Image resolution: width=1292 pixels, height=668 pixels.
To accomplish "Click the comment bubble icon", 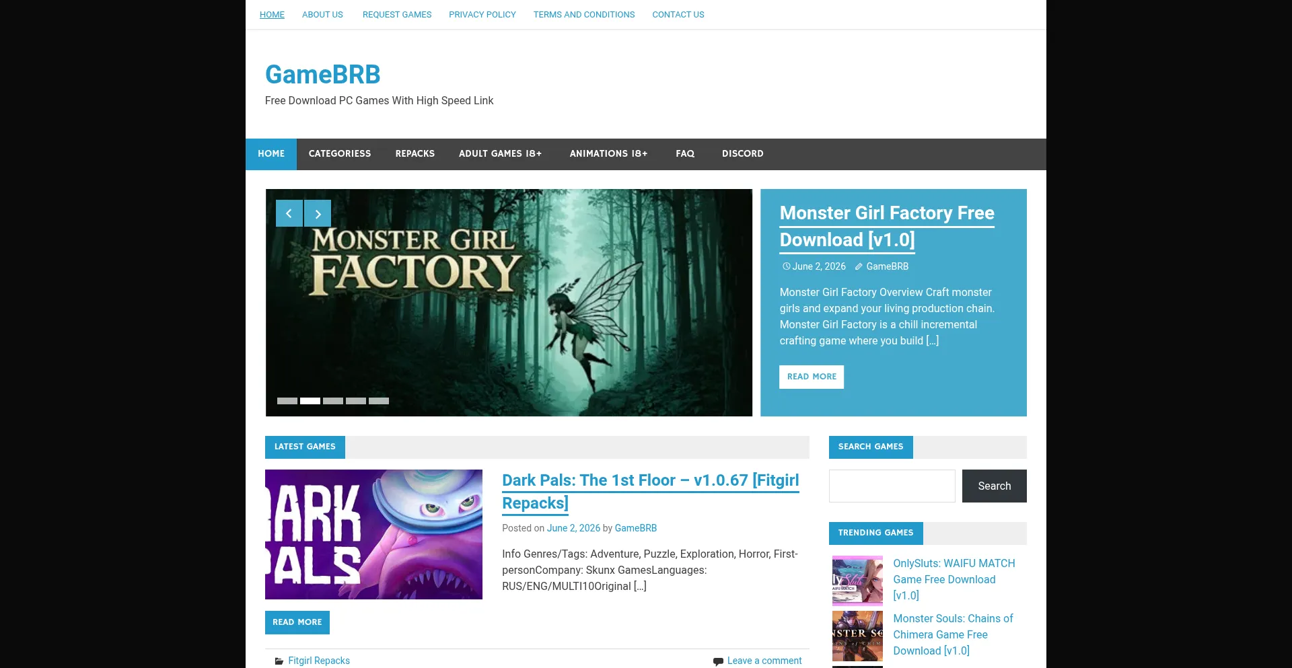I will coord(719,661).
